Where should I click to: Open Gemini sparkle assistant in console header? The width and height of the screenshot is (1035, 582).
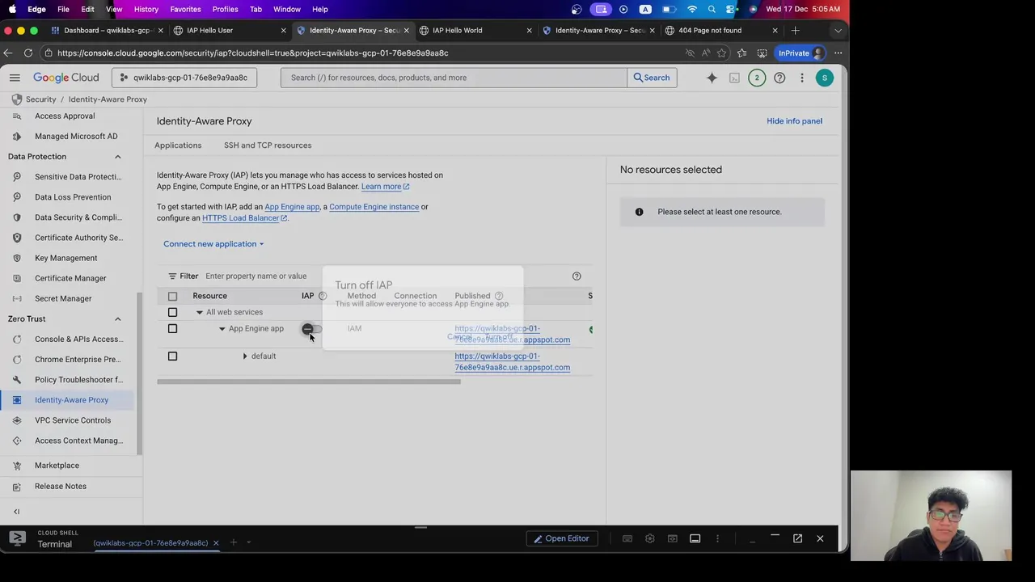[x=712, y=78]
